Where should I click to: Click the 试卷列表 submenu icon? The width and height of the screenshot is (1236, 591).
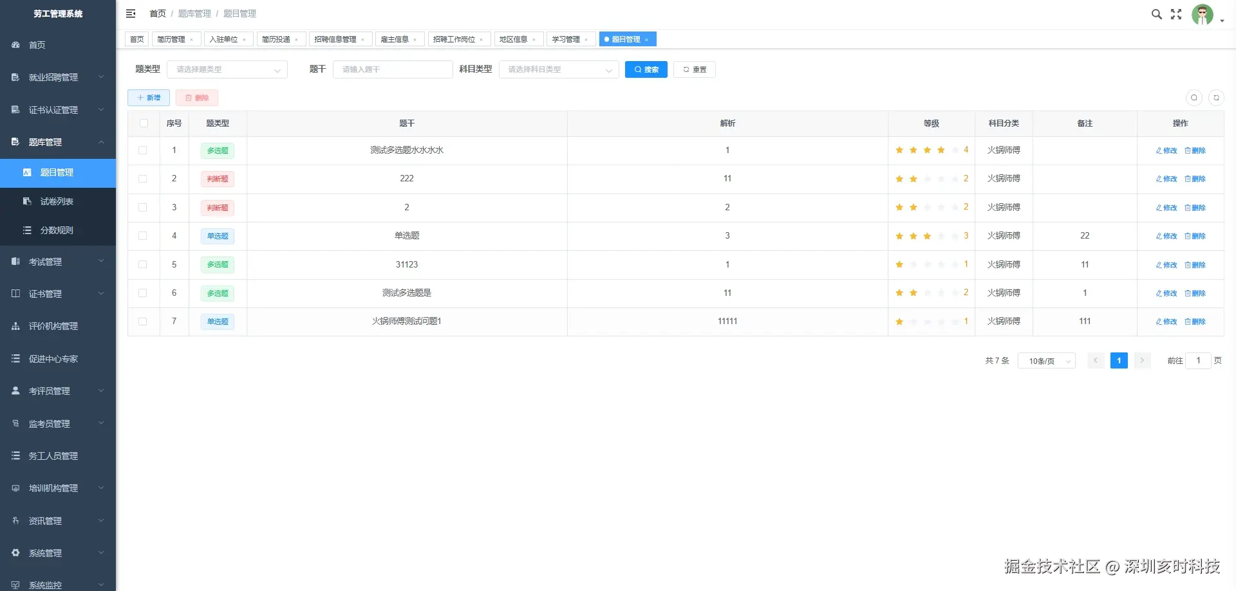click(27, 201)
